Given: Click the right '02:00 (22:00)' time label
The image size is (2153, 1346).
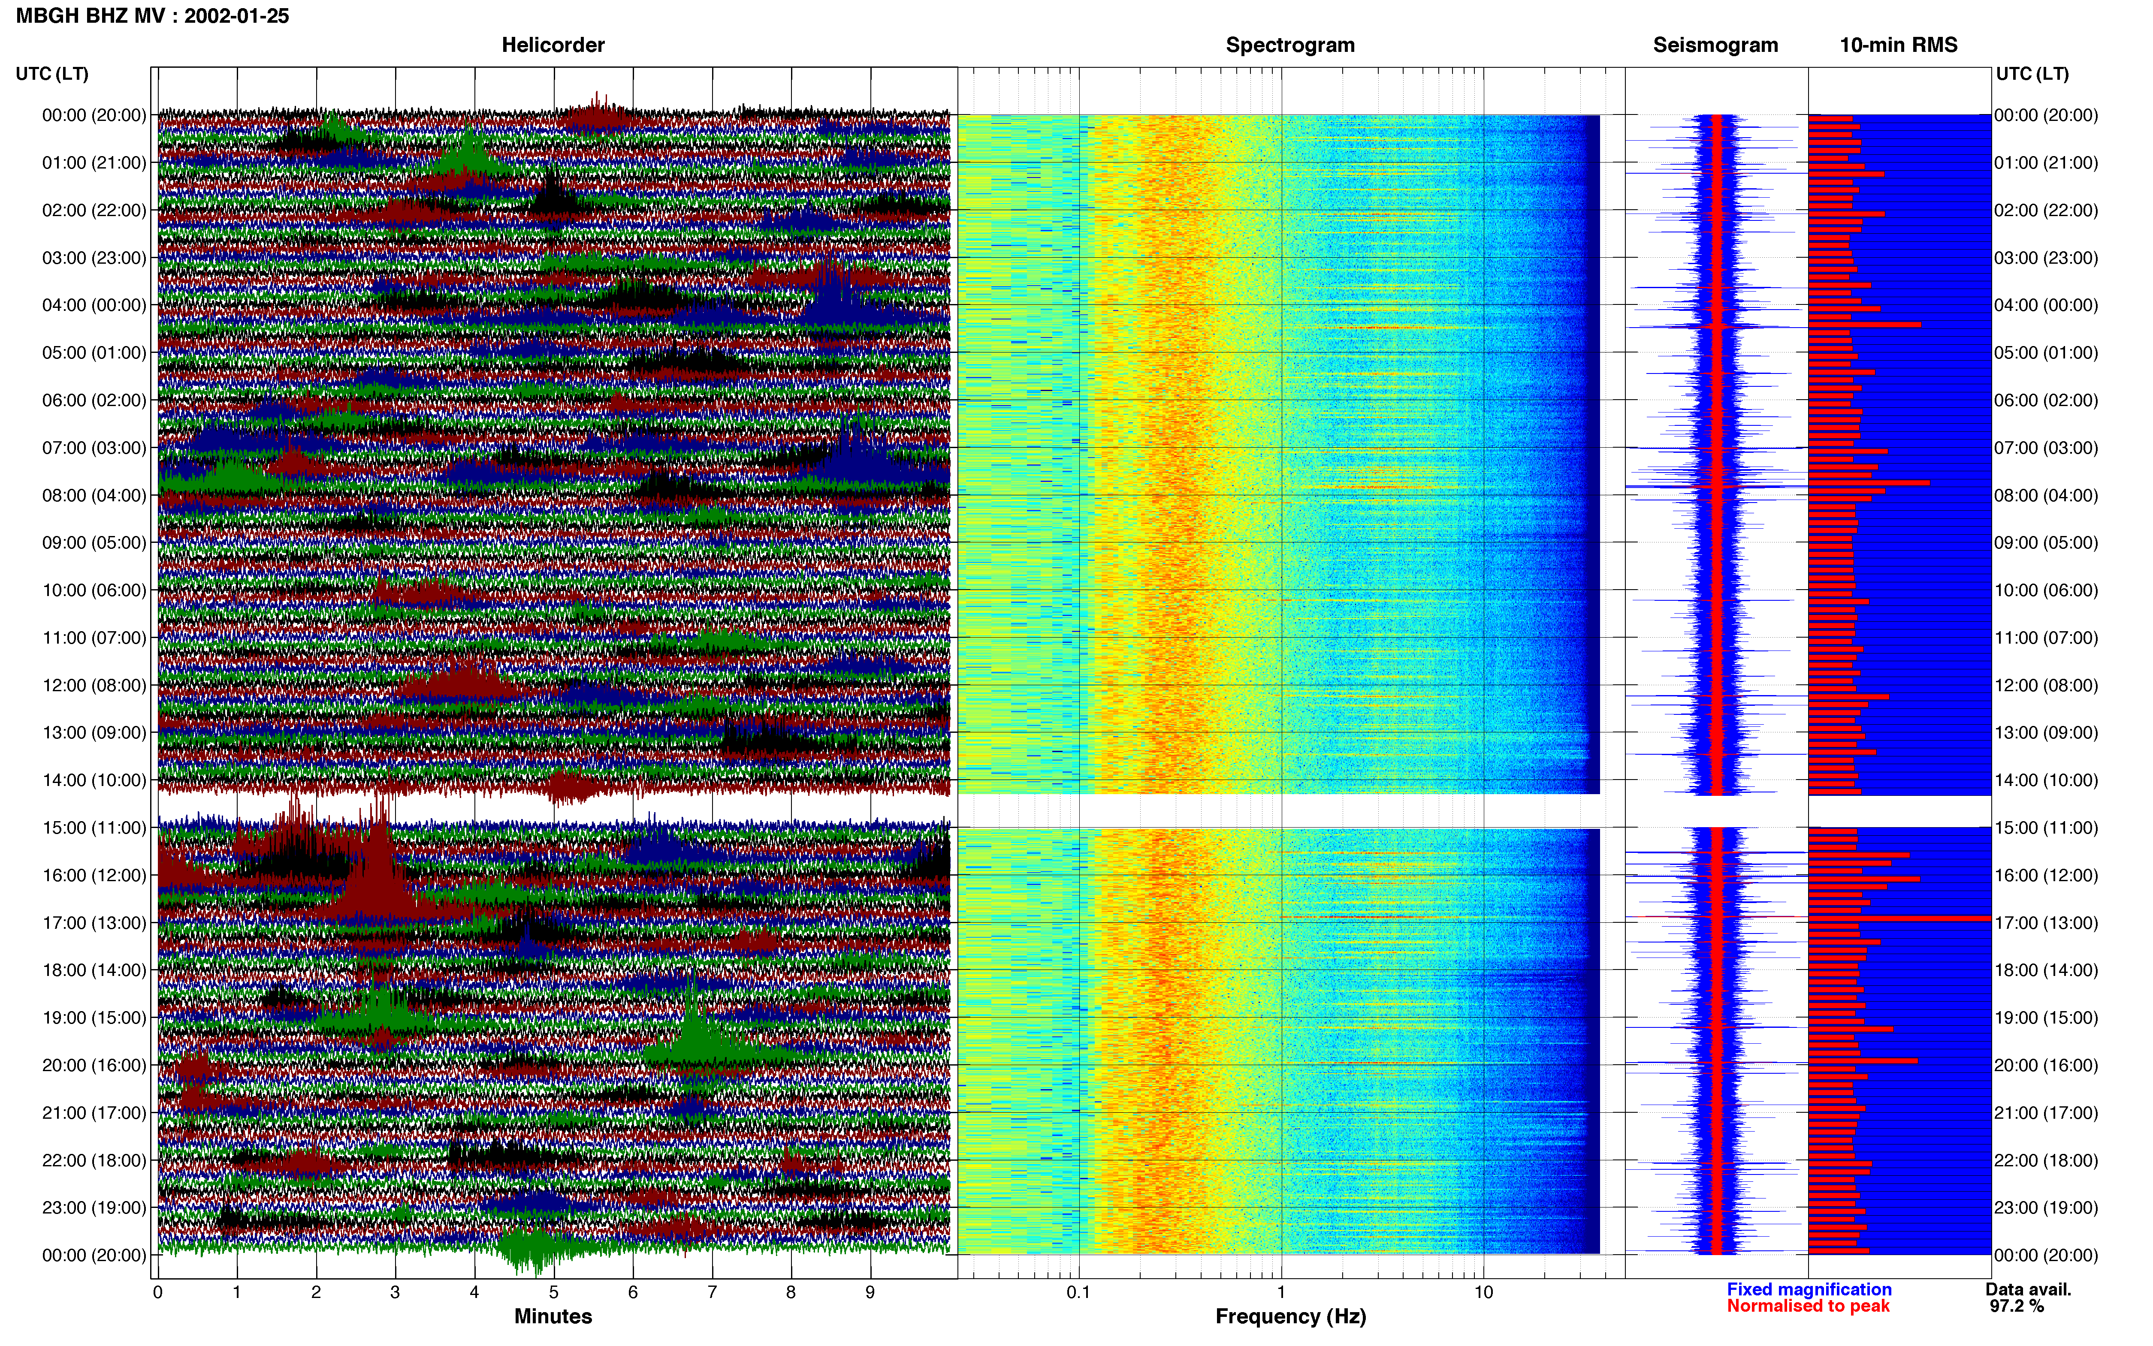Looking at the screenshot, I should click(2046, 211).
